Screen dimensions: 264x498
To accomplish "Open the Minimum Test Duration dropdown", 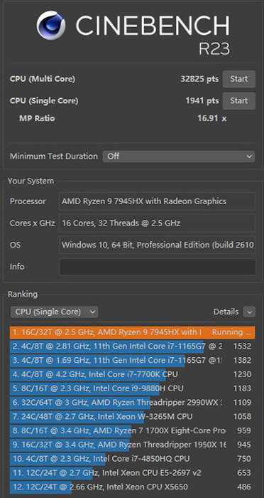I will pyautogui.click(x=179, y=157).
